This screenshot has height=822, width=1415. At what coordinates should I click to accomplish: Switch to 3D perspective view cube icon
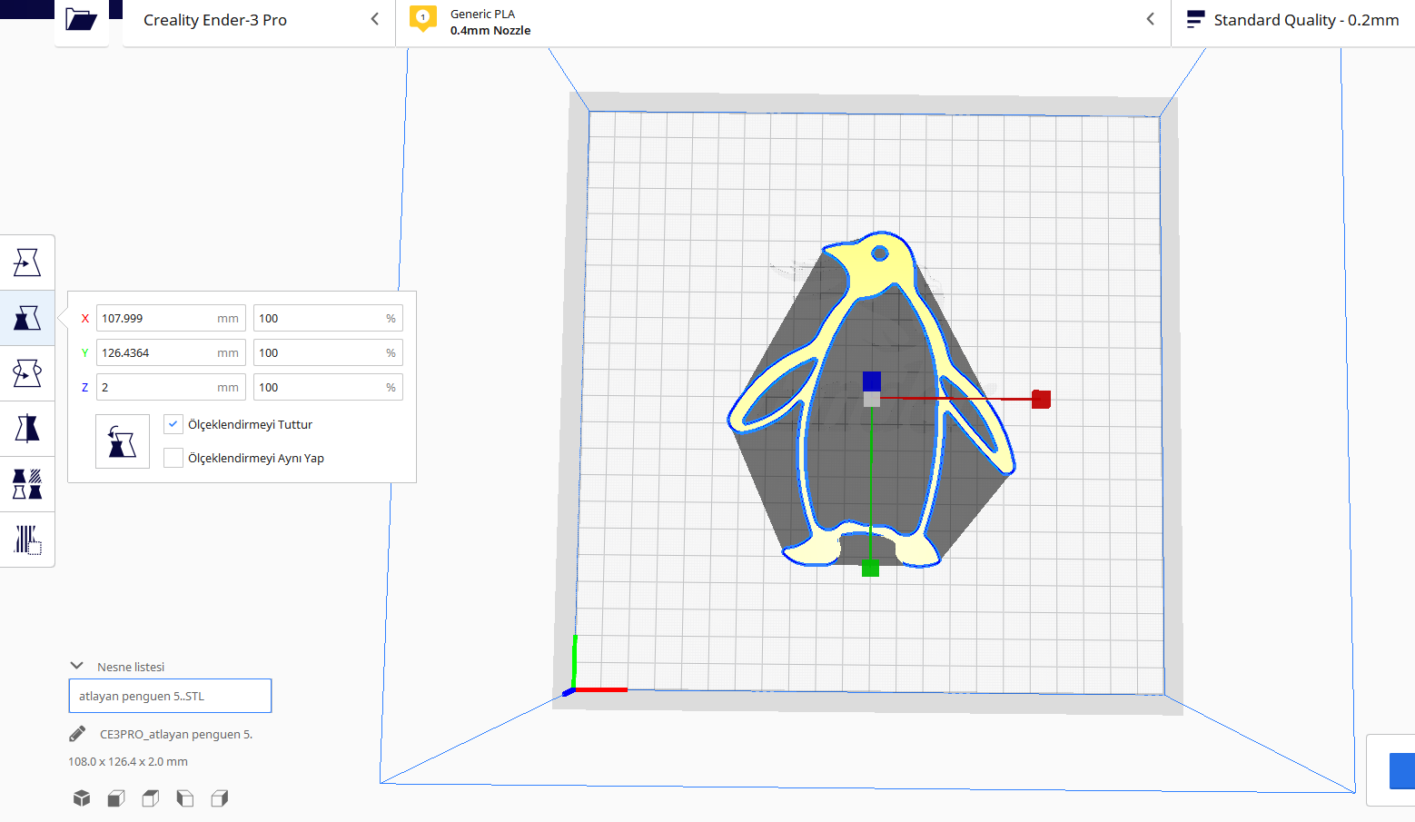pyautogui.click(x=82, y=798)
